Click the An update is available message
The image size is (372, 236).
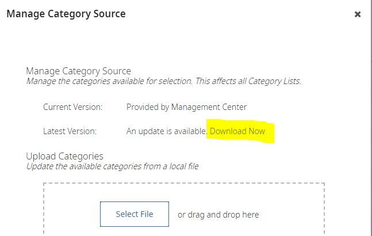coord(166,131)
